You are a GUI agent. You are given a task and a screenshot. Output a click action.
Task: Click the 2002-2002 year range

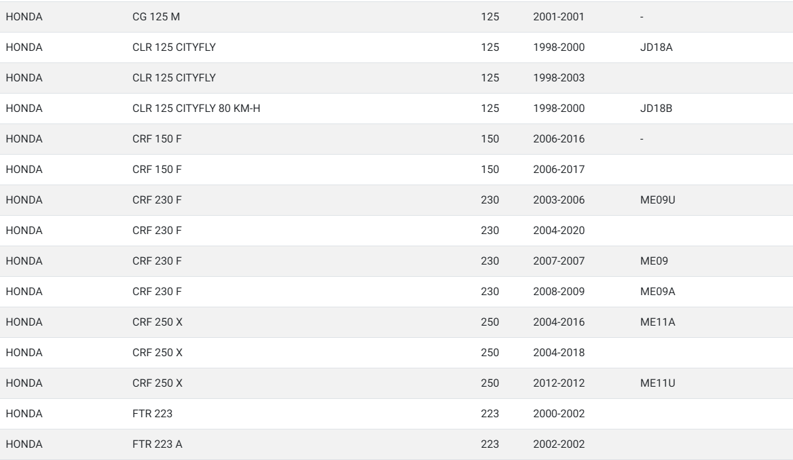click(559, 444)
